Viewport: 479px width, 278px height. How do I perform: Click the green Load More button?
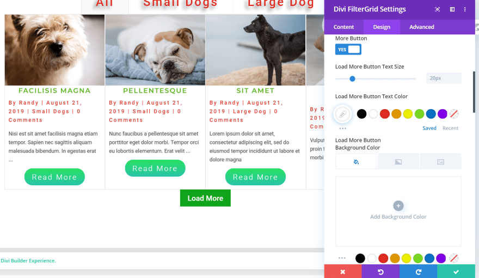[x=205, y=198]
